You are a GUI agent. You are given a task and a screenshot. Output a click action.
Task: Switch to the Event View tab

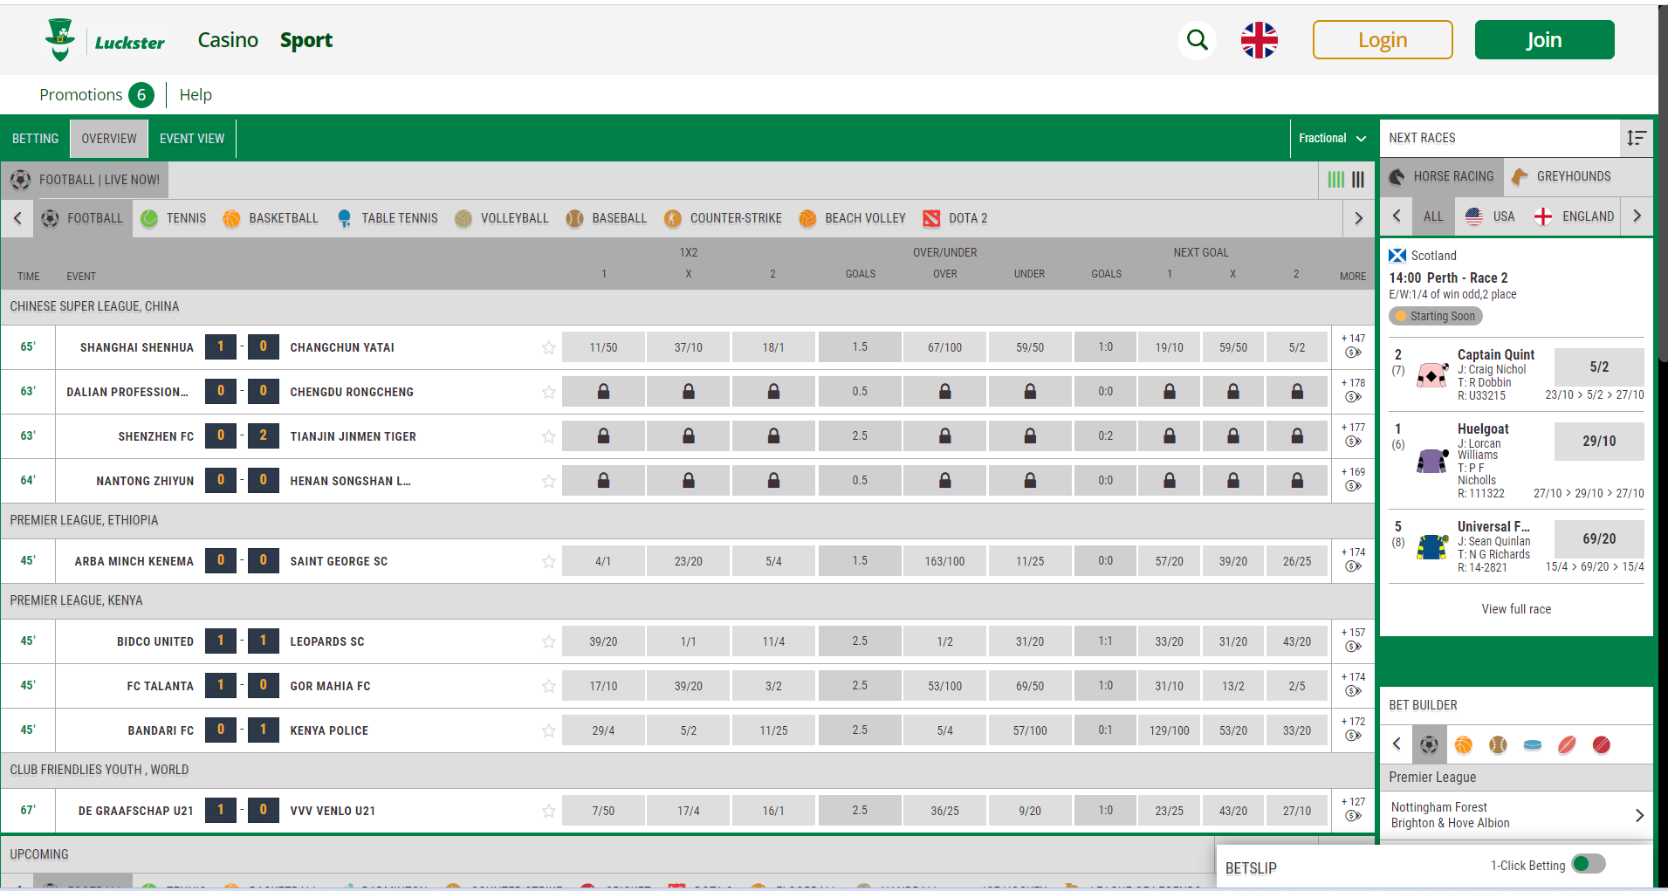[x=191, y=138]
